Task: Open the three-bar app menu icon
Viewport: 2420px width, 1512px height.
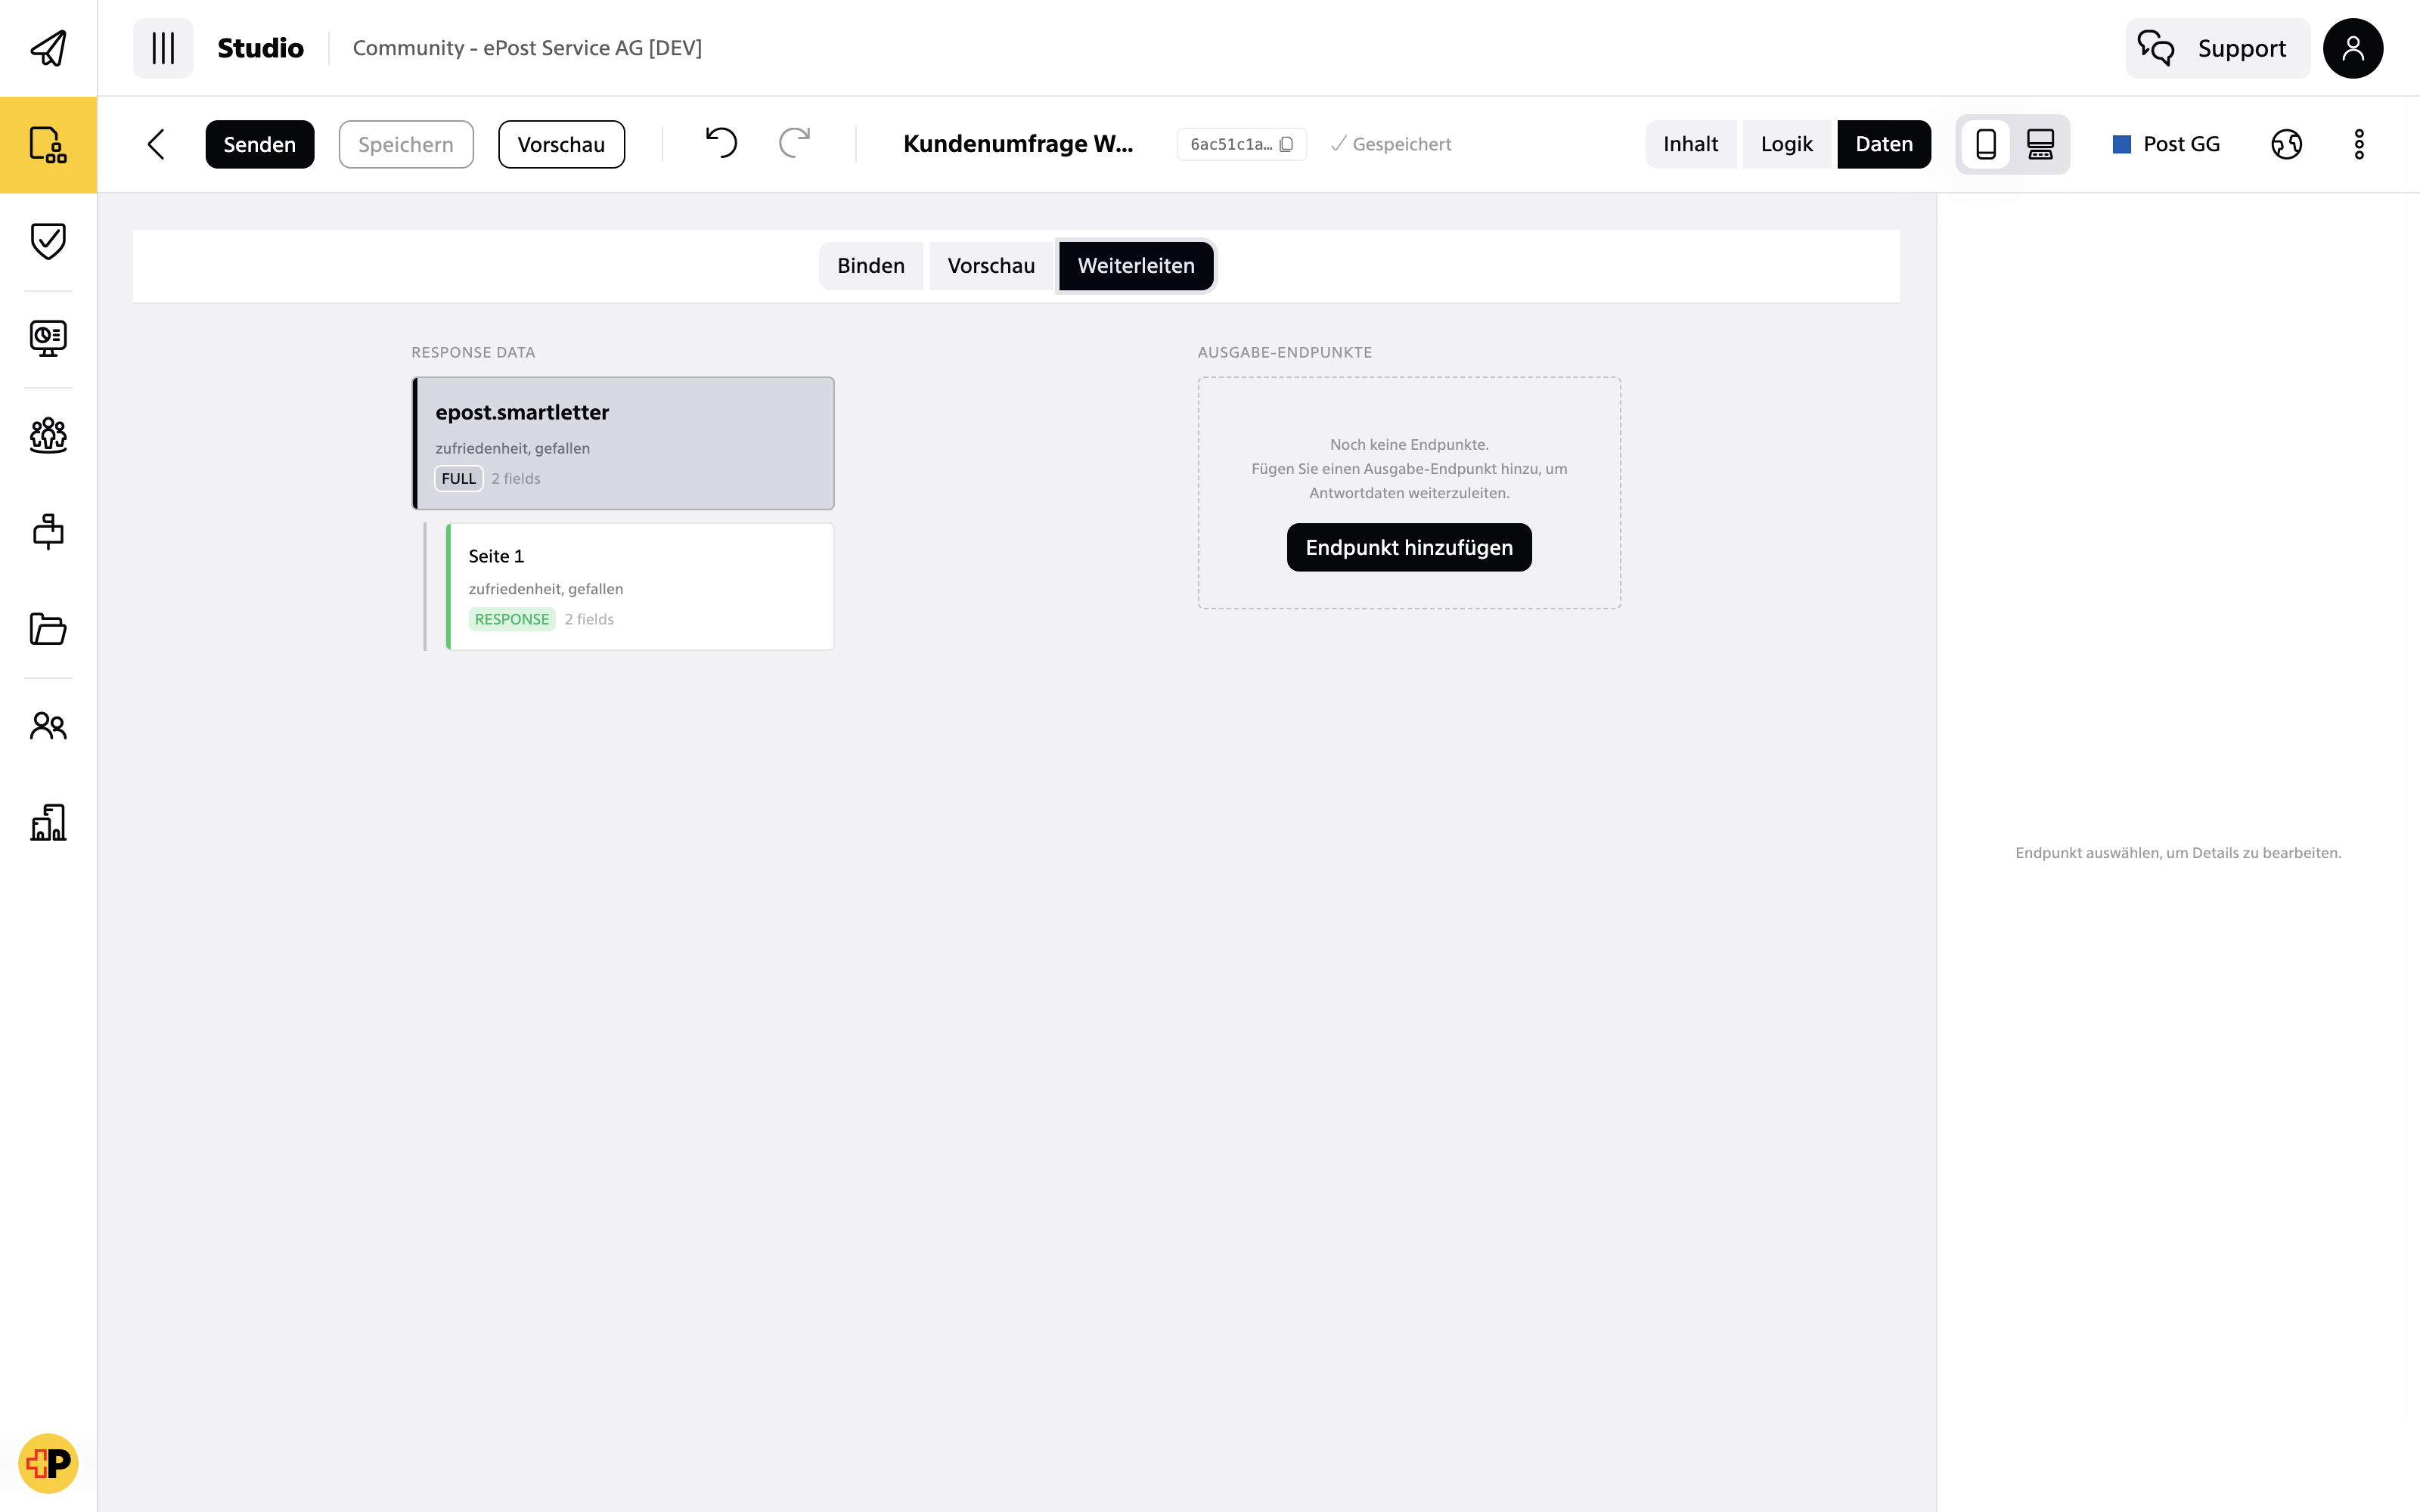Action: 163,48
